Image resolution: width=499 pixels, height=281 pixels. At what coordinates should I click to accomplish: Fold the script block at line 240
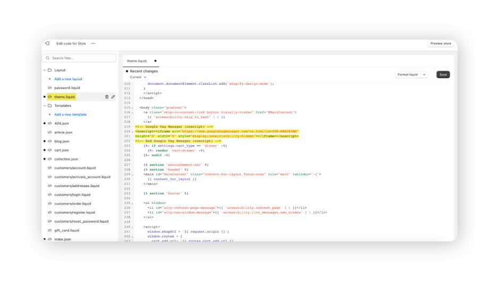pos(133,227)
